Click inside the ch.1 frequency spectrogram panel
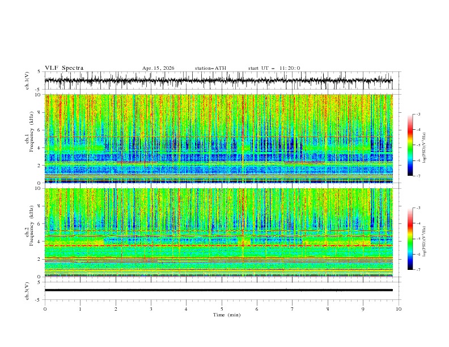Screen dimensions: 449x347 click(x=219, y=138)
